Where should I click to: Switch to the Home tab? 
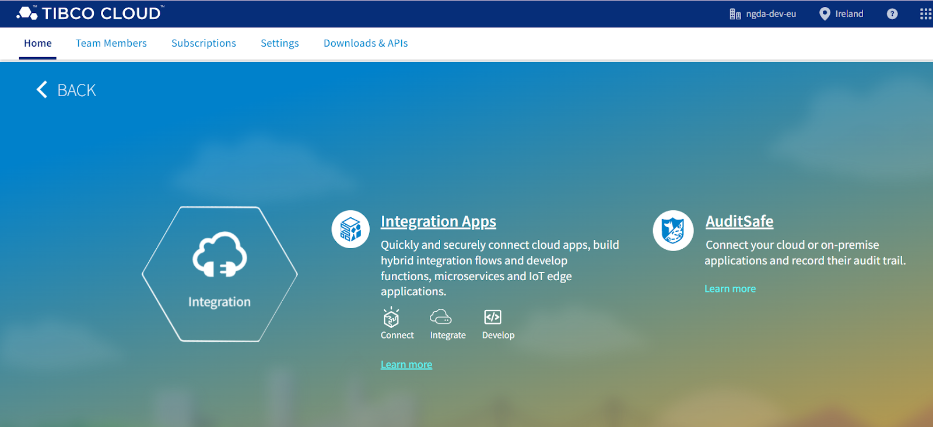38,43
